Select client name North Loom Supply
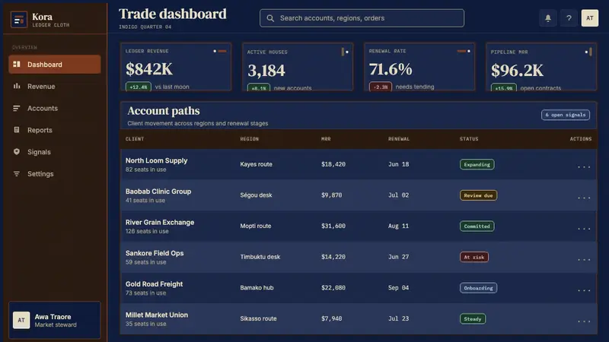Viewport: 609px width, 342px height. [x=156, y=160]
